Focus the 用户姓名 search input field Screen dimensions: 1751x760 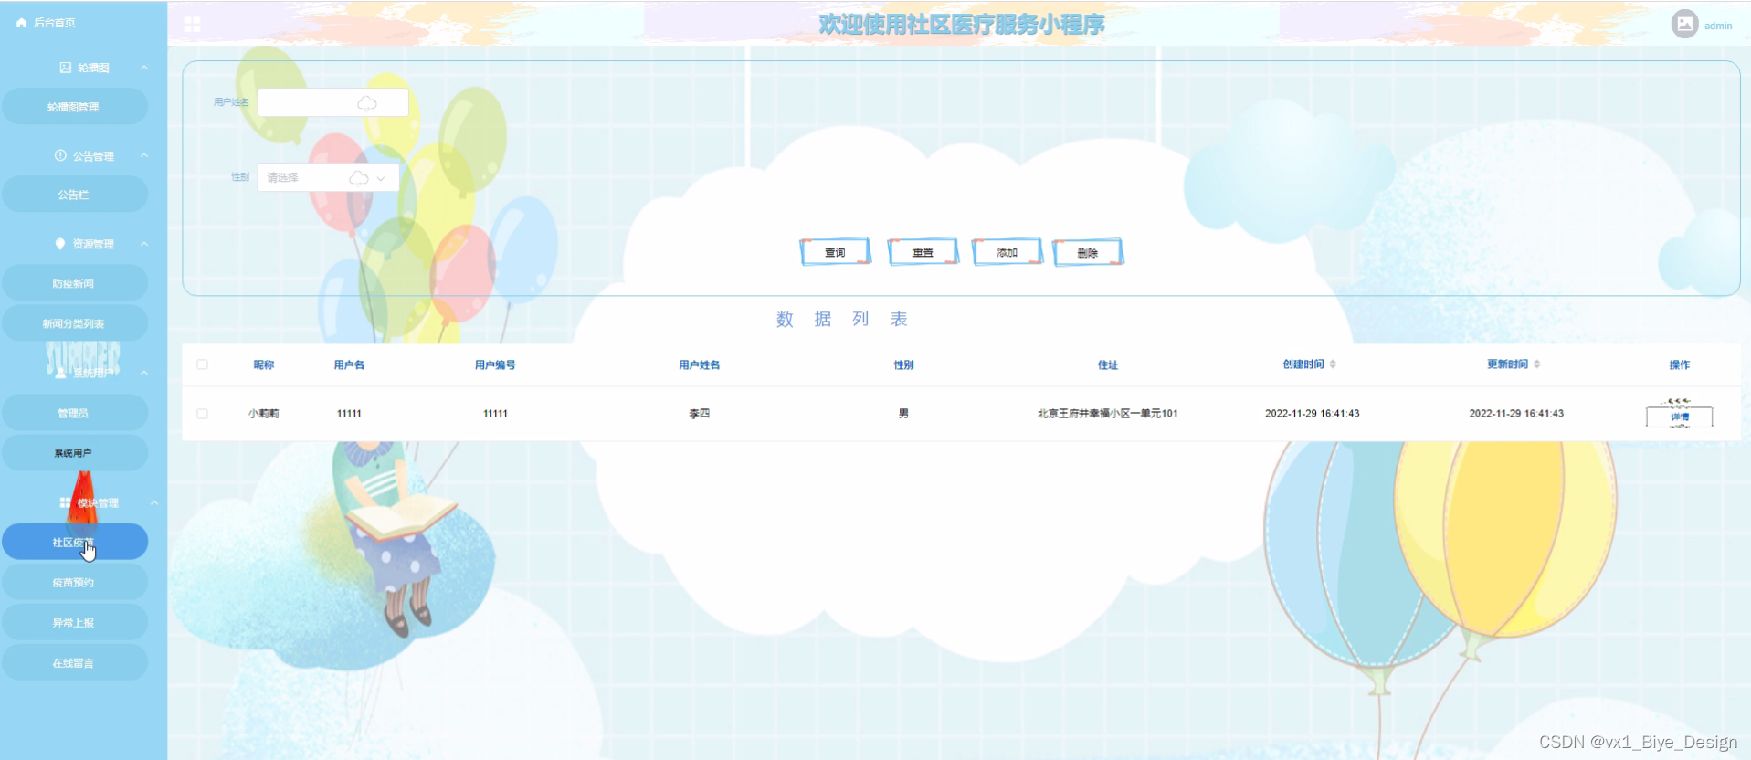332,102
